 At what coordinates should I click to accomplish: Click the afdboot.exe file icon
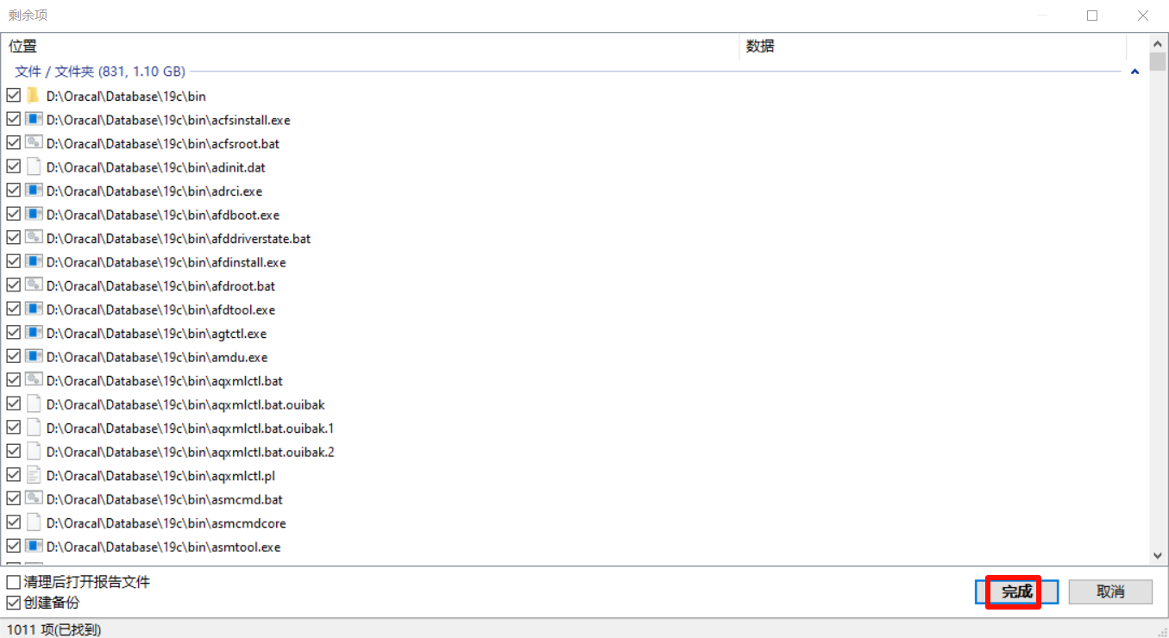[34, 214]
